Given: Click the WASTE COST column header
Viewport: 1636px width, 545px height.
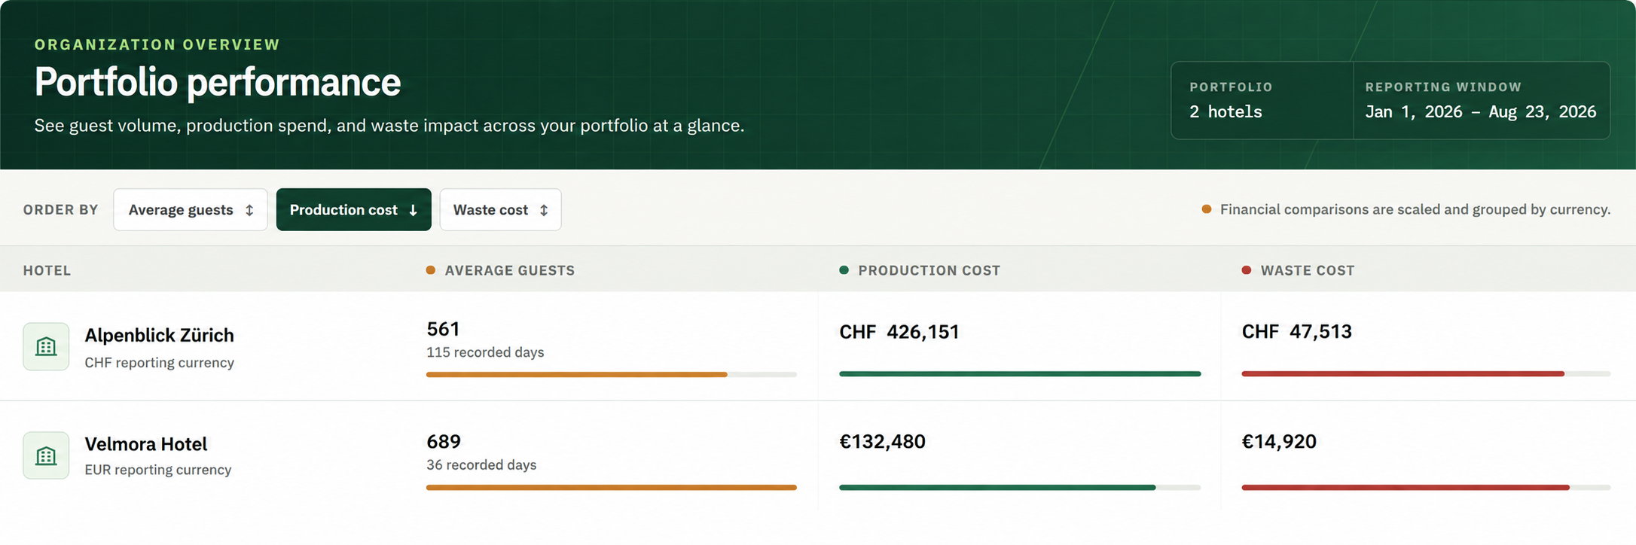Looking at the screenshot, I should [1308, 270].
